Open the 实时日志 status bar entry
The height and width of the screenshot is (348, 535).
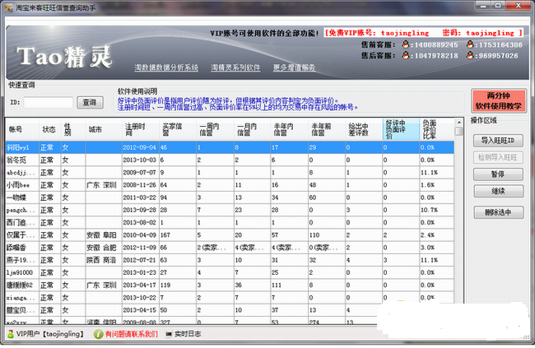tap(188, 334)
